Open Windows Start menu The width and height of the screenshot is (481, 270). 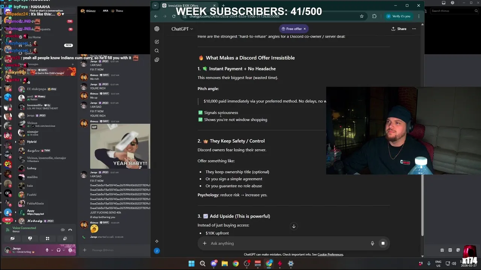pyautogui.click(x=191, y=264)
